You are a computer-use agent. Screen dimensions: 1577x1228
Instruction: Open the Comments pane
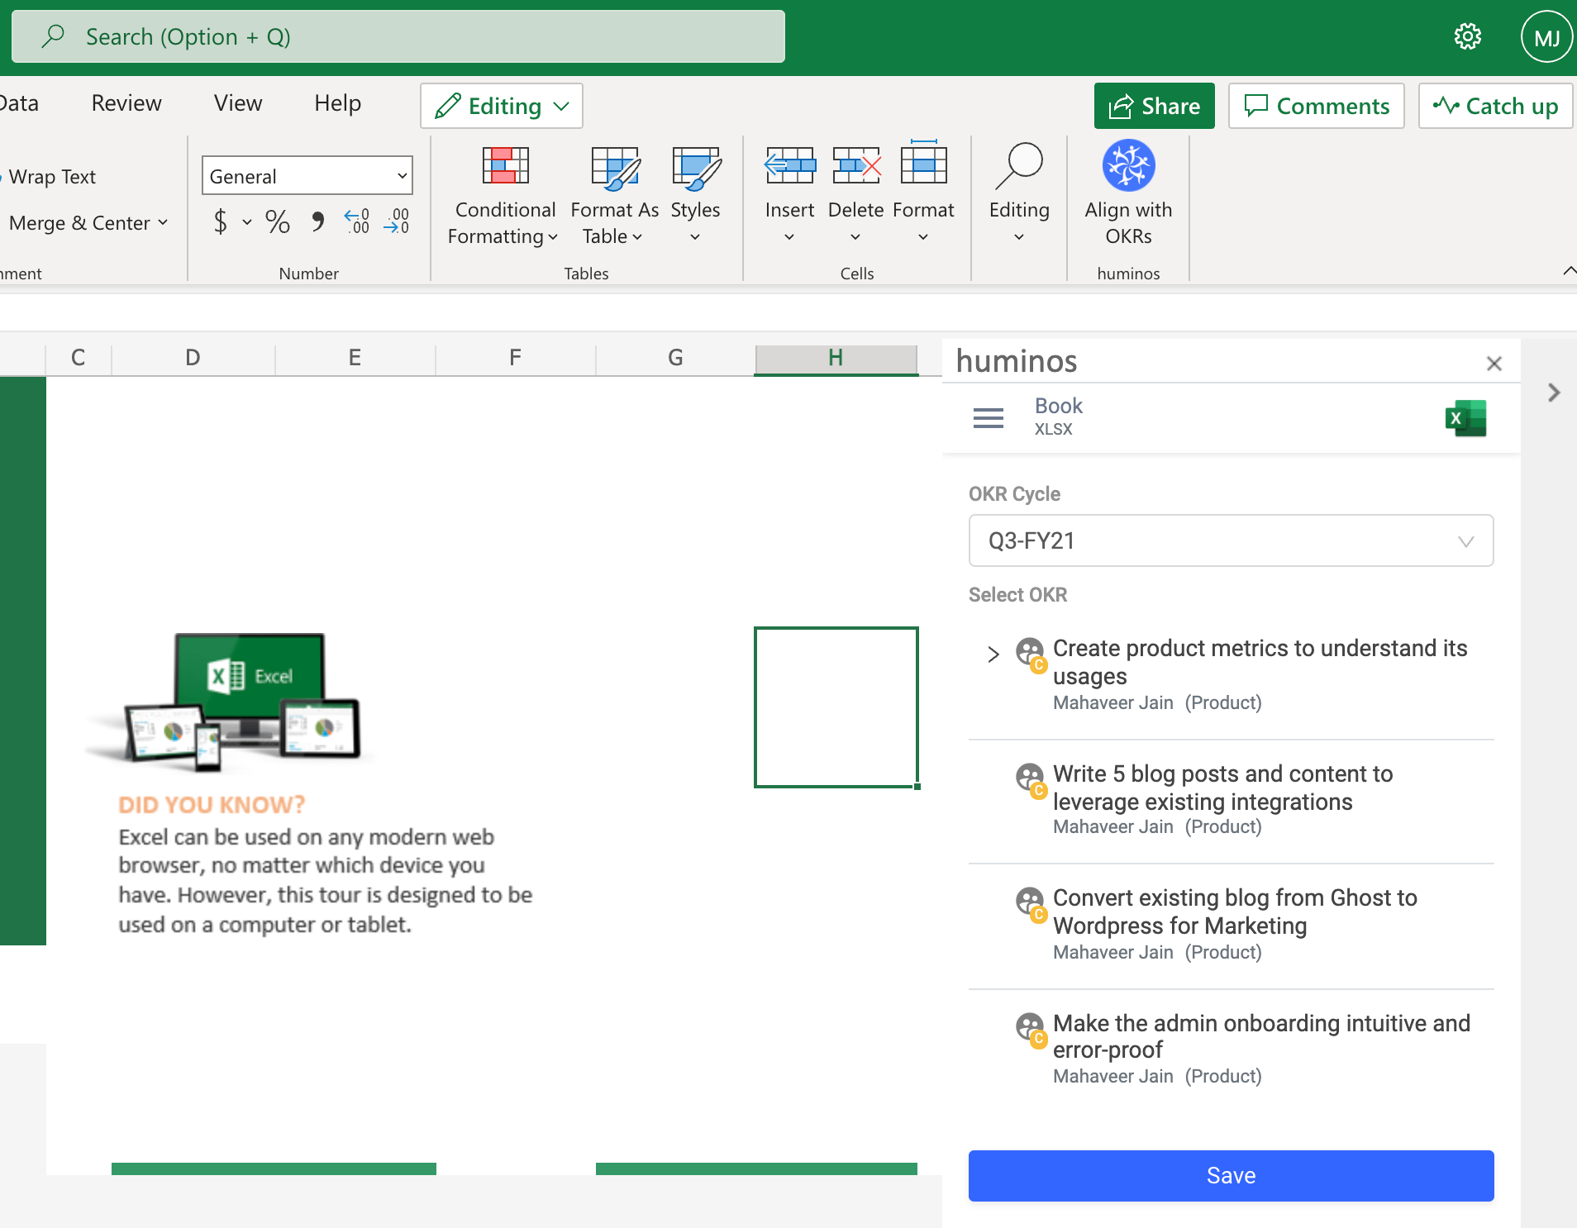1316,106
